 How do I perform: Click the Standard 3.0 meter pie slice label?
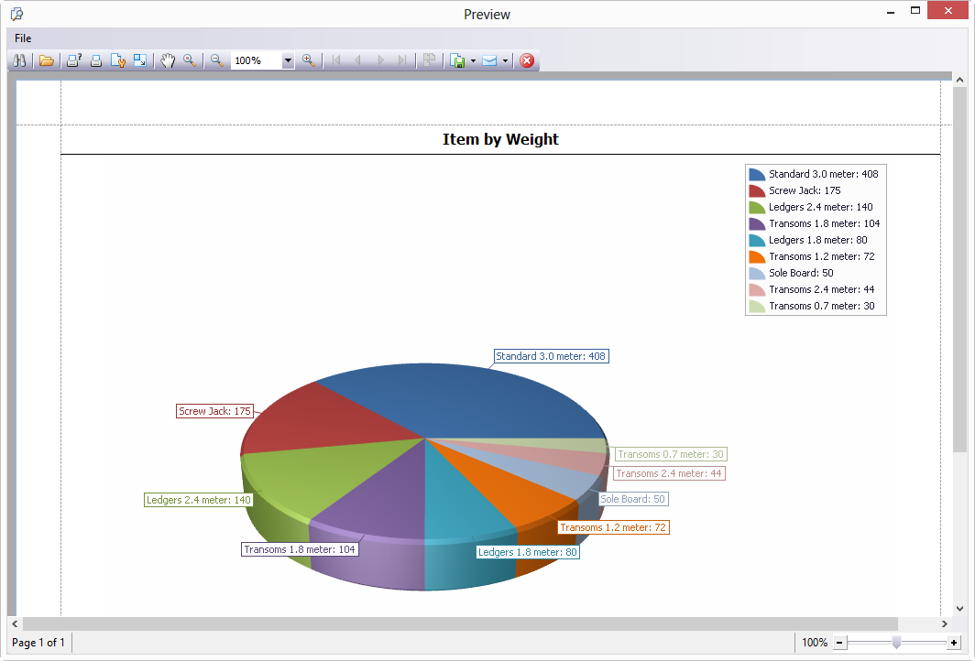pos(551,356)
